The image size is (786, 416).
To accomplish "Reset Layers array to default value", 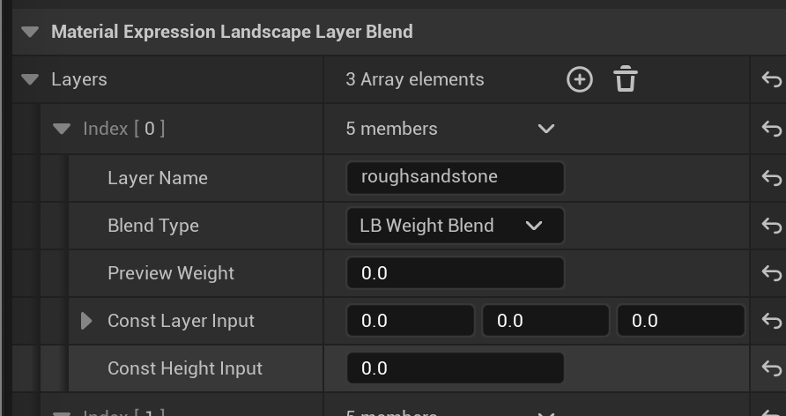I will tap(771, 80).
